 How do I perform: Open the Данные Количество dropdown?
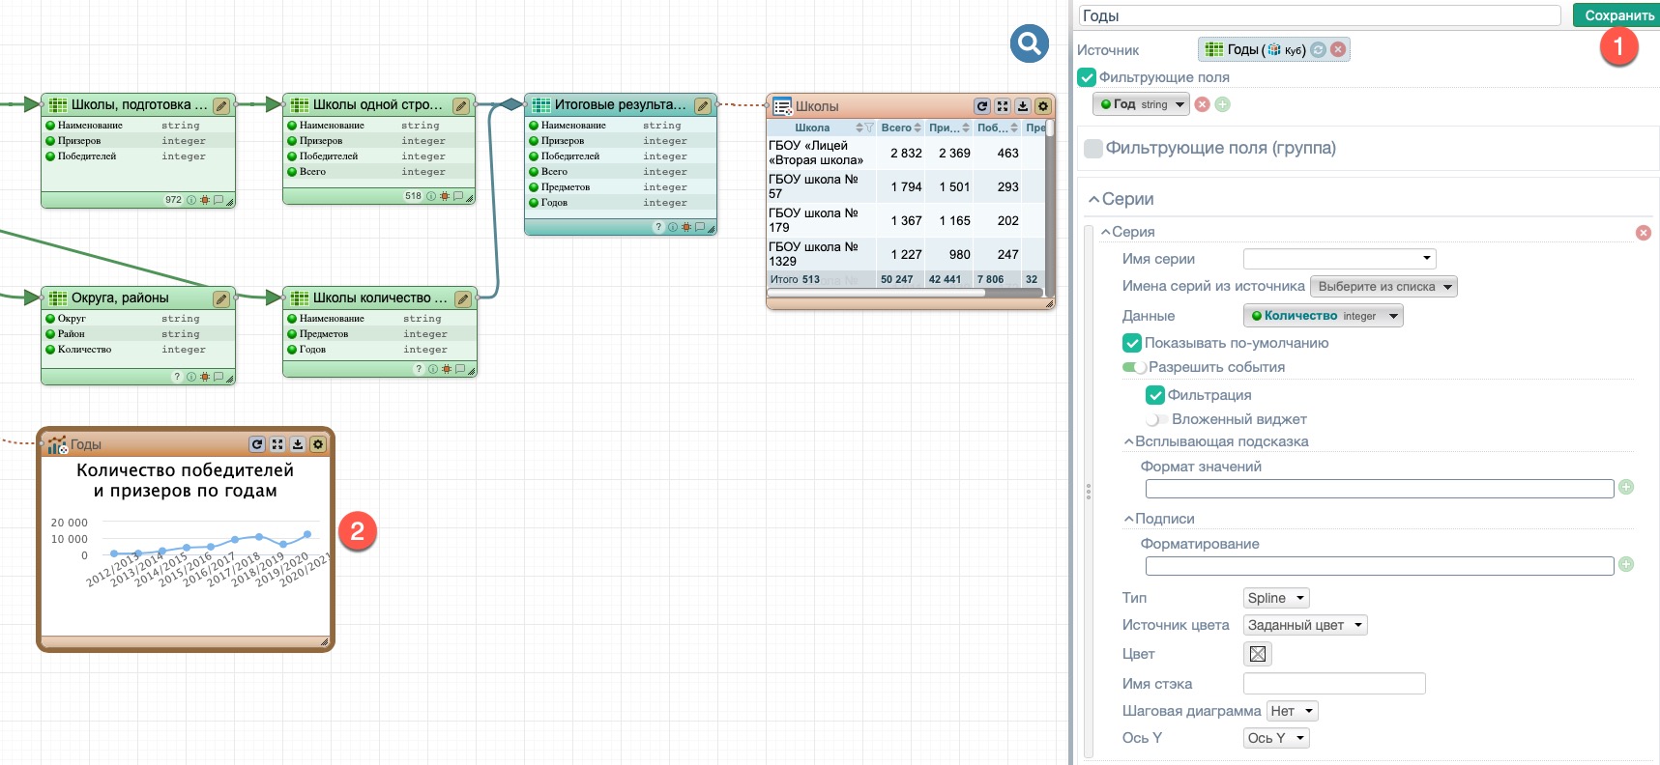[x=1322, y=316]
